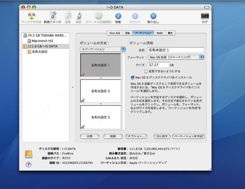Click the 削除 delete button

[113, 136]
